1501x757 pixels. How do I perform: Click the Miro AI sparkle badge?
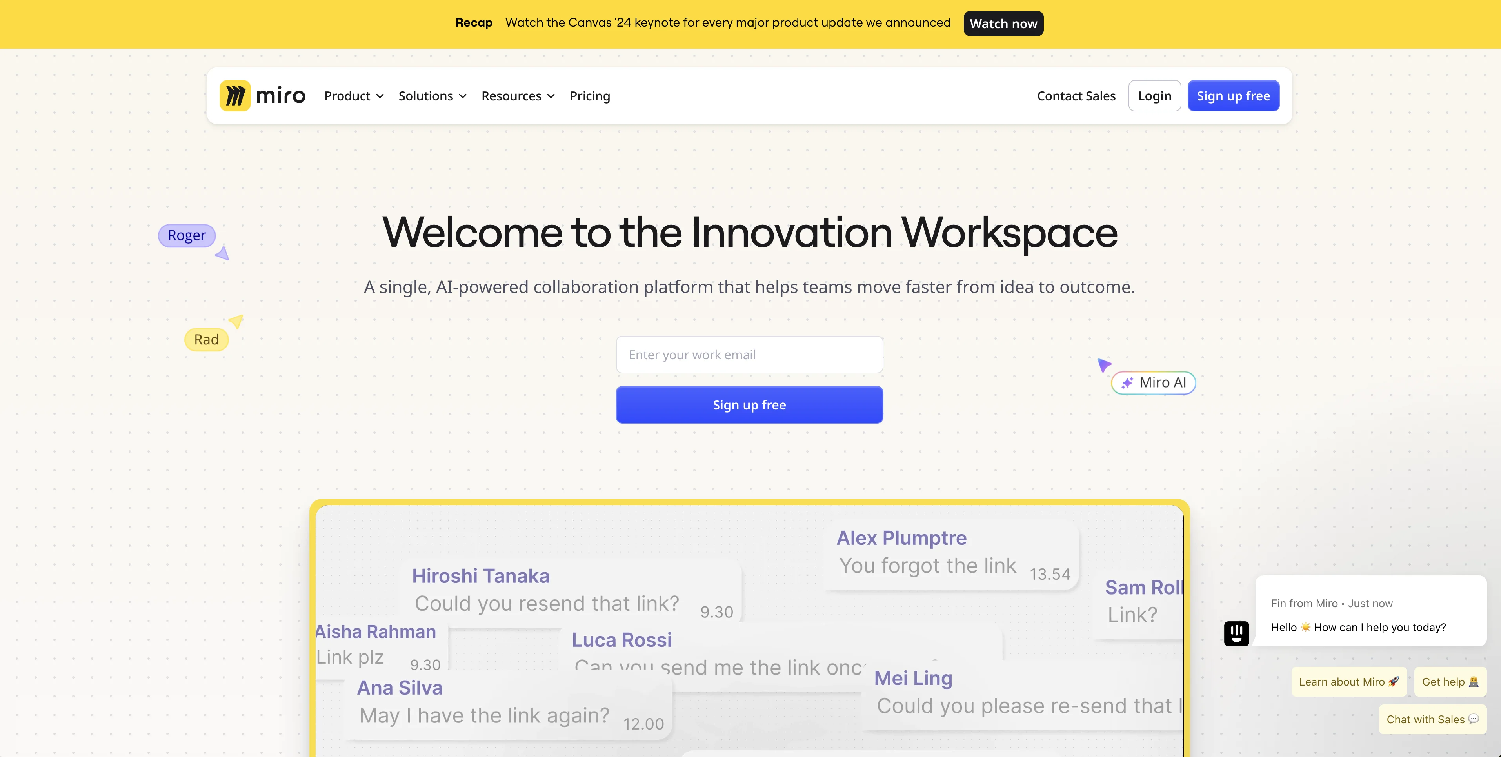coord(1153,383)
